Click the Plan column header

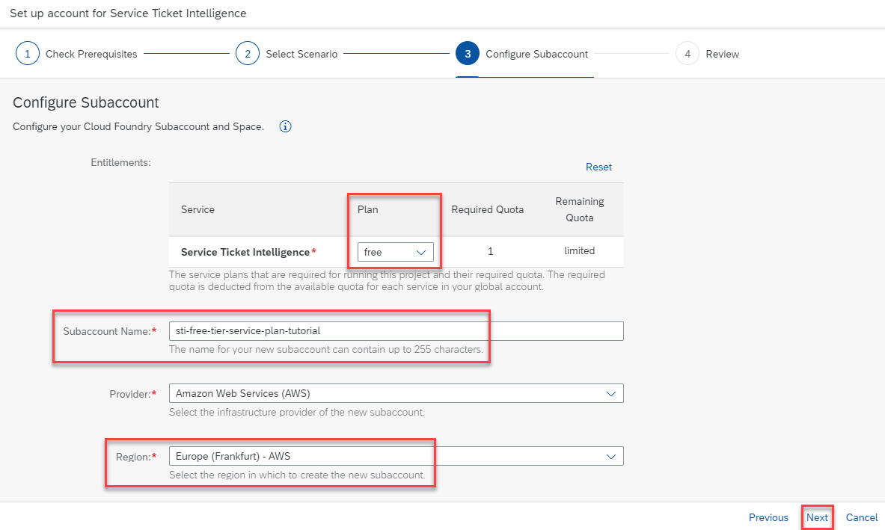[367, 209]
